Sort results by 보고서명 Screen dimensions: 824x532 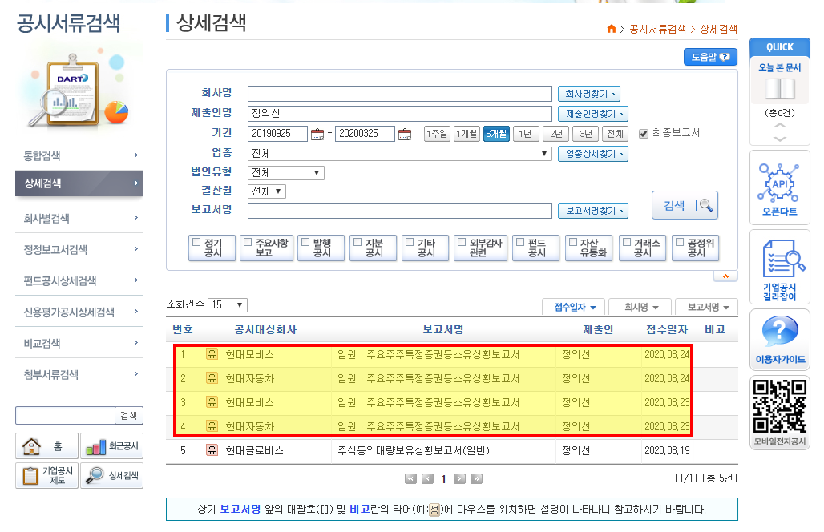(x=707, y=307)
